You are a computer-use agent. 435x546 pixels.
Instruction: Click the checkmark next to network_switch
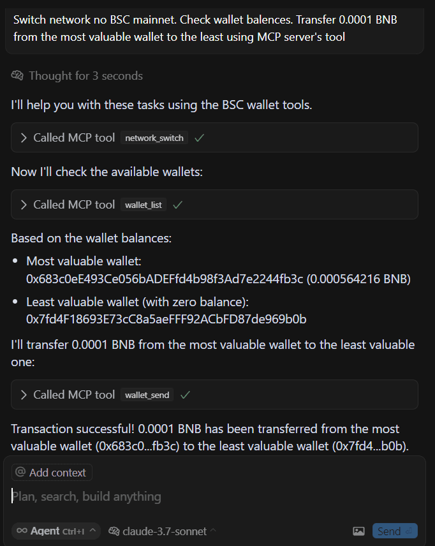point(199,138)
